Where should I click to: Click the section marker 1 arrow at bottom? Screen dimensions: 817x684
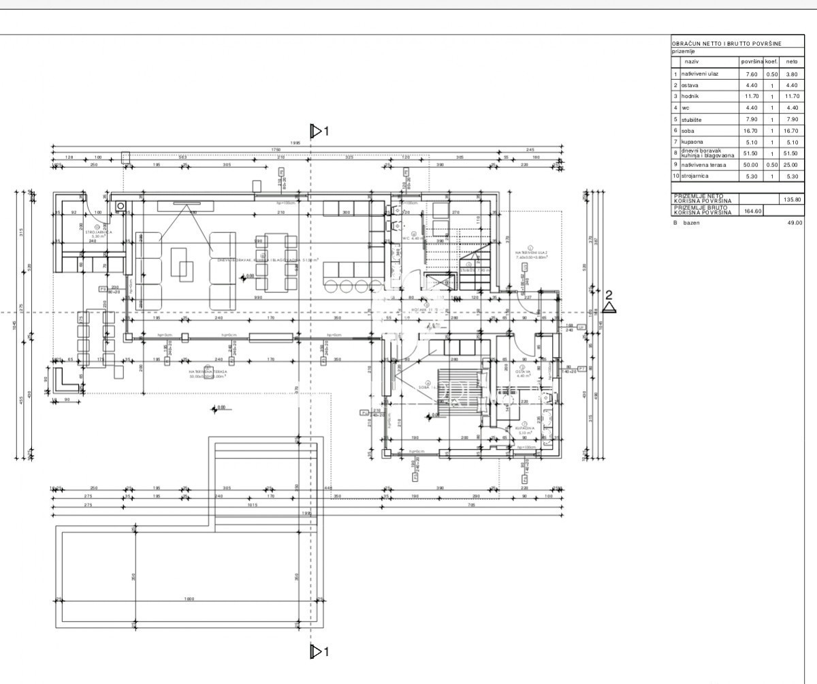pos(316,652)
